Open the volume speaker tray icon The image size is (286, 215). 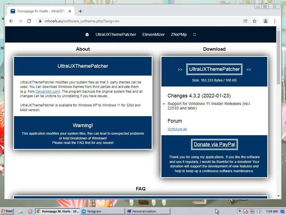[x=259, y=211]
